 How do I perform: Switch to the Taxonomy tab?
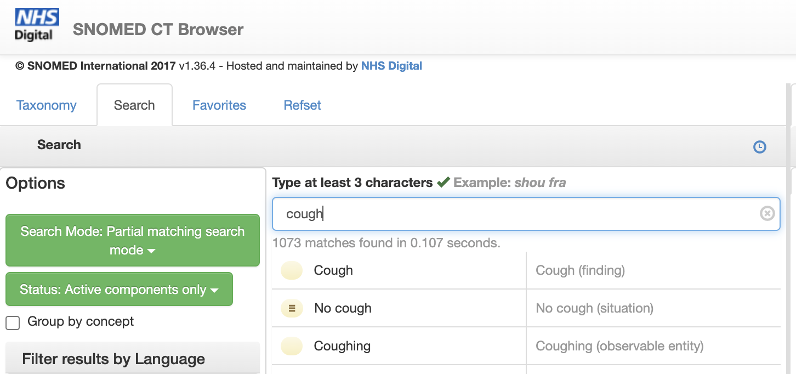(46, 105)
